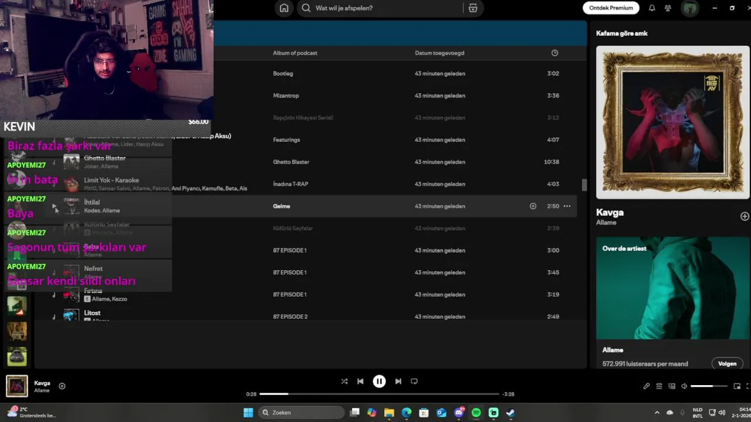Open Windows Start menu
This screenshot has height=422, width=751.
click(x=248, y=413)
